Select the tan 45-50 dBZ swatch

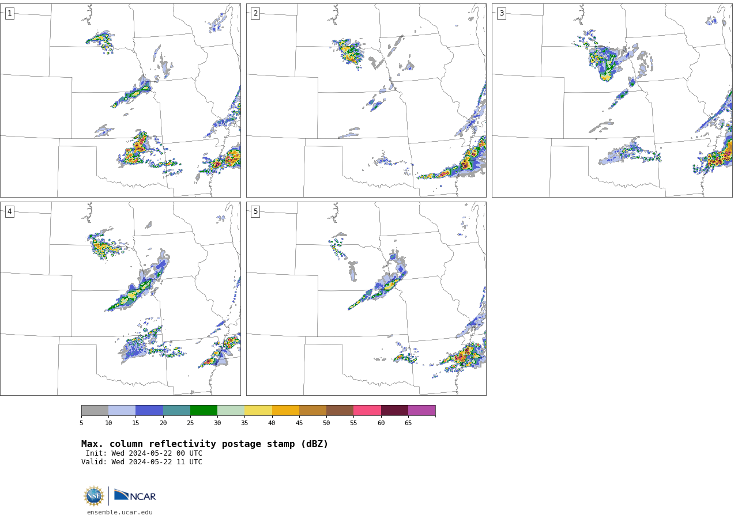tap(312, 410)
